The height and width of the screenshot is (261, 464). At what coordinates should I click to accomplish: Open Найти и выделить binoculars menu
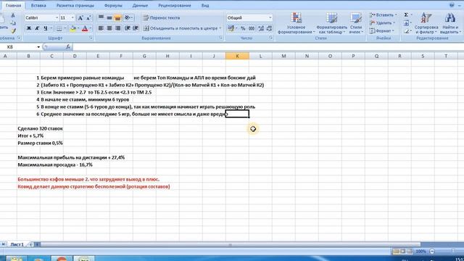pyautogui.click(x=450, y=23)
